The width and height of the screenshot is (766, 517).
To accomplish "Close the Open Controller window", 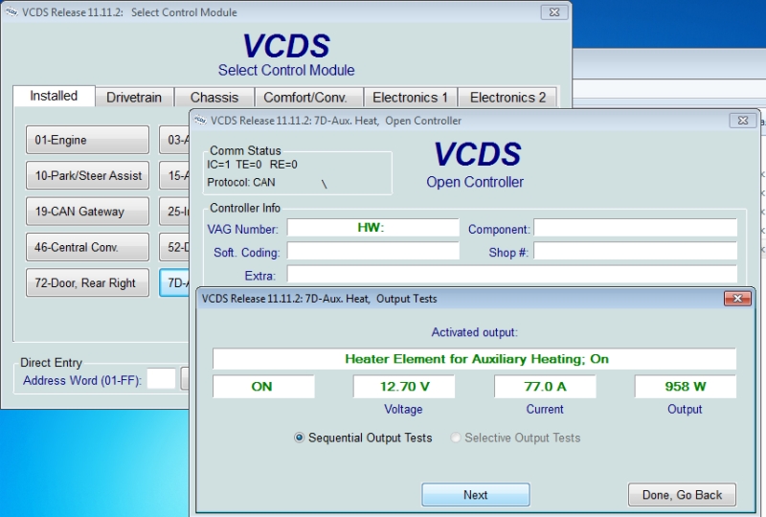I will pyautogui.click(x=743, y=121).
